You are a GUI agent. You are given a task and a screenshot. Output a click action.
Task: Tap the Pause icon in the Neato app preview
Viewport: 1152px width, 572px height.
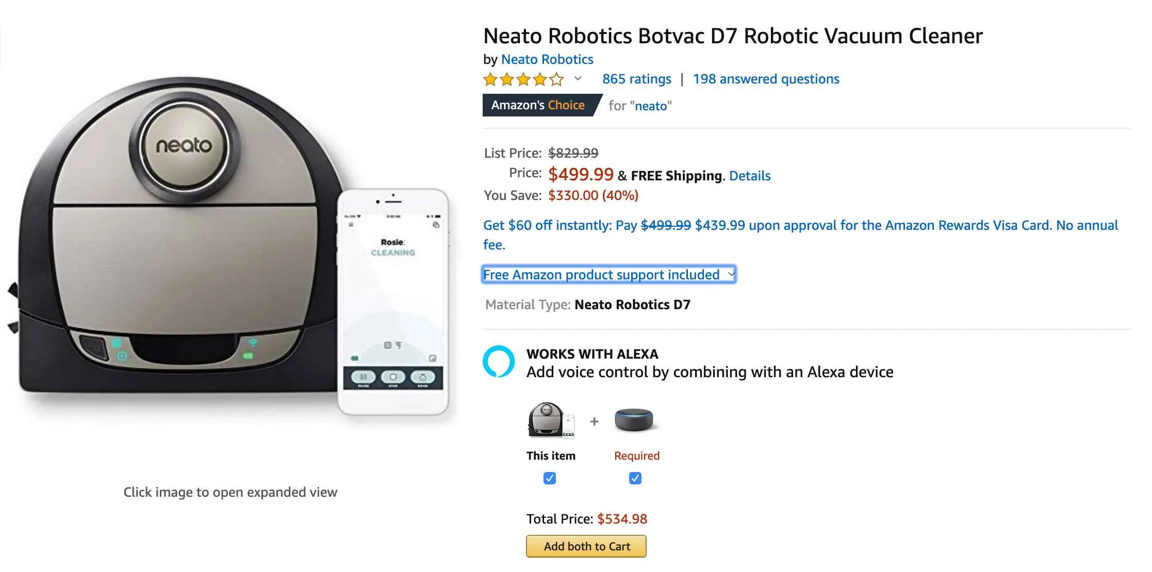(x=364, y=377)
